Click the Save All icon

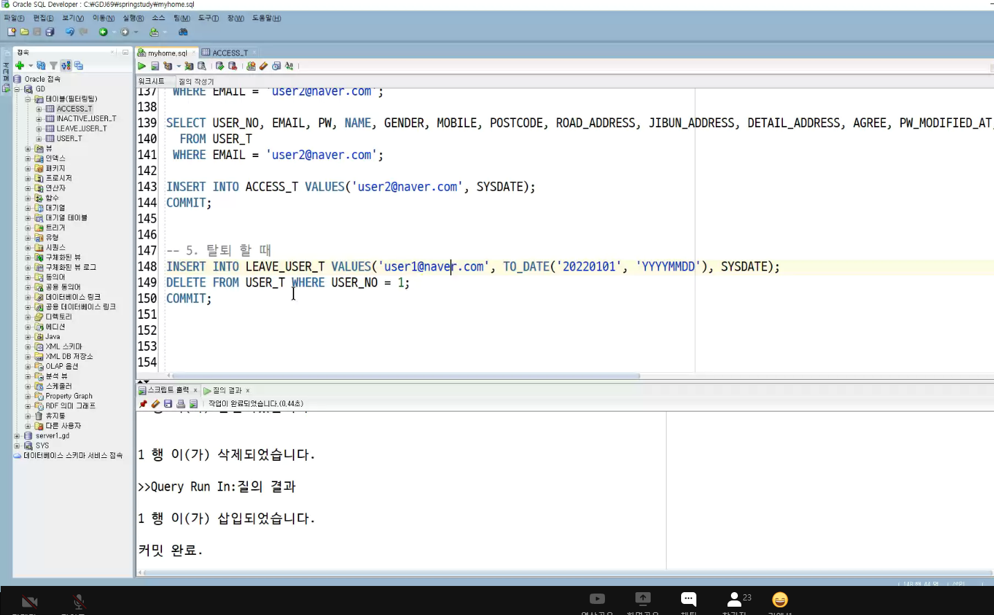50,32
